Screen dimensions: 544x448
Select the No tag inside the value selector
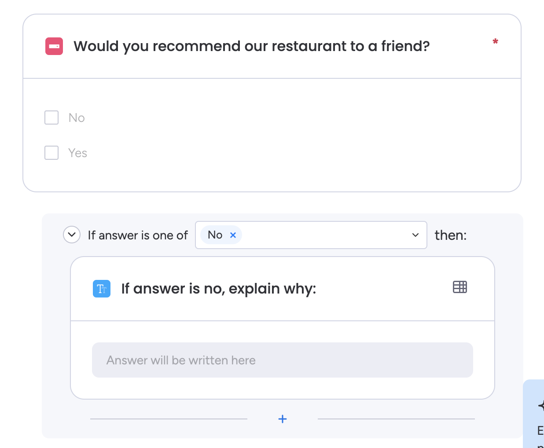coord(214,235)
